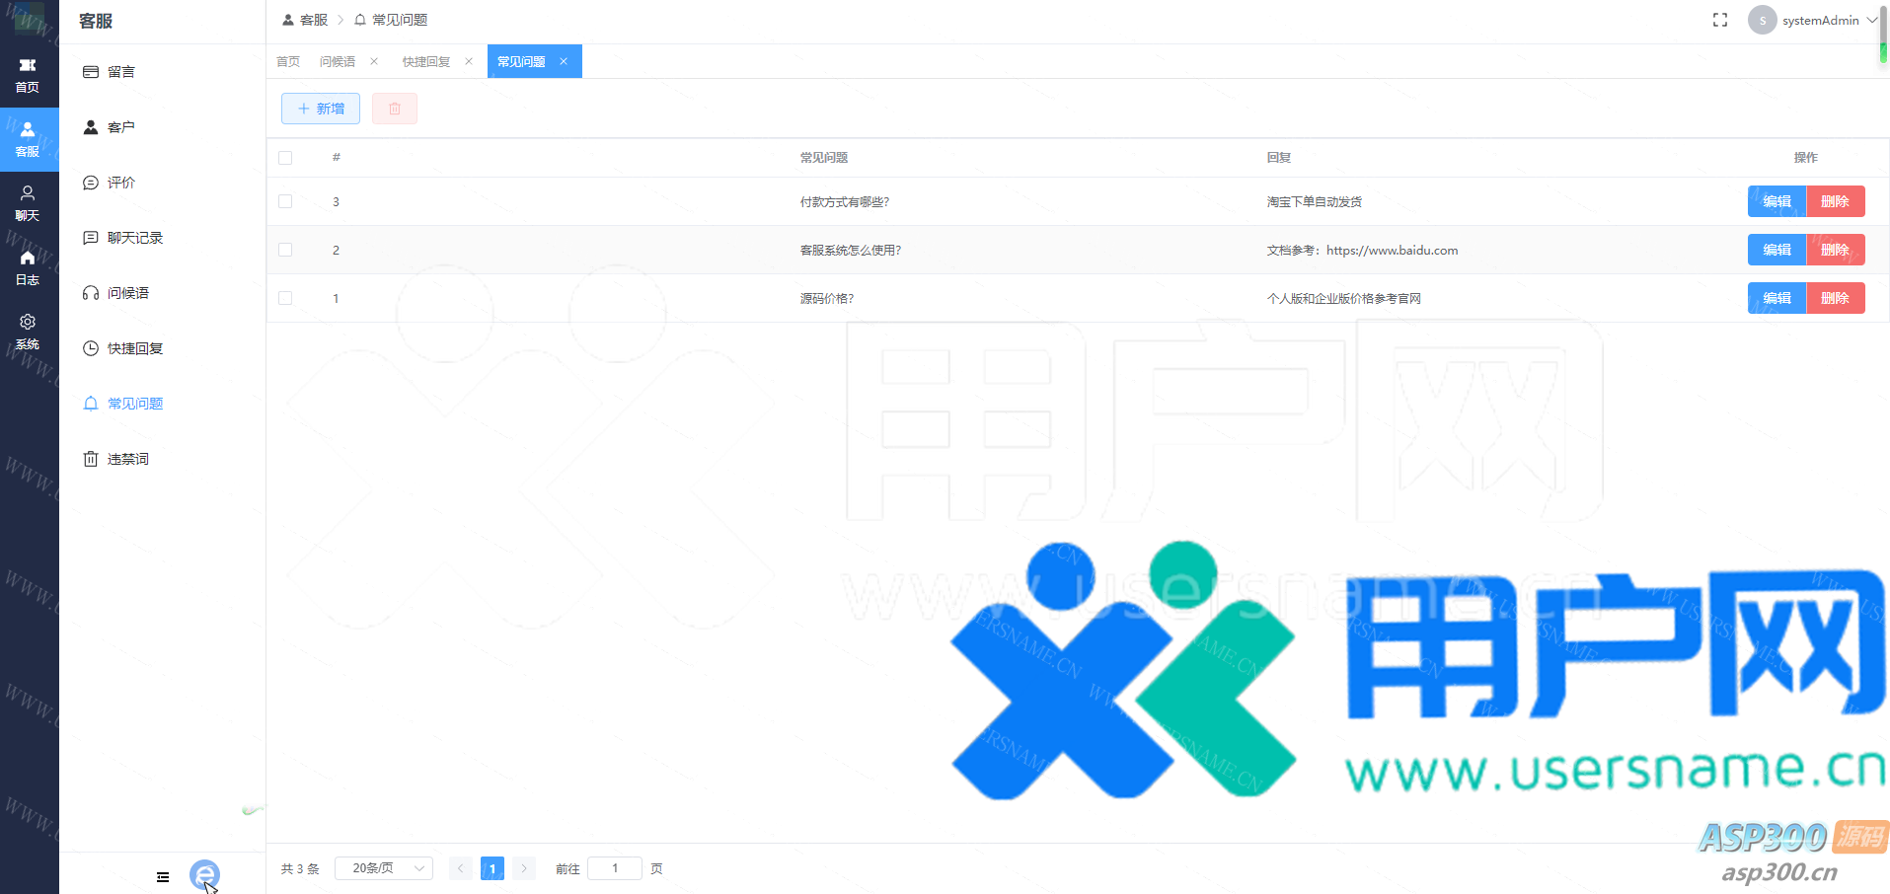The height and width of the screenshot is (894, 1890).
Task: Click the fullscreen toggle icon
Action: 1720,20
